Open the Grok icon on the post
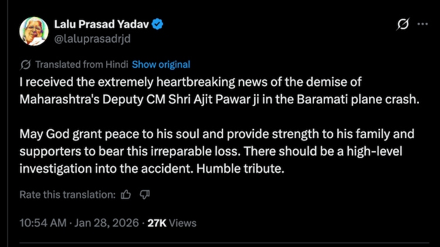Viewport: 440px width, 247px height. point(402,25)
